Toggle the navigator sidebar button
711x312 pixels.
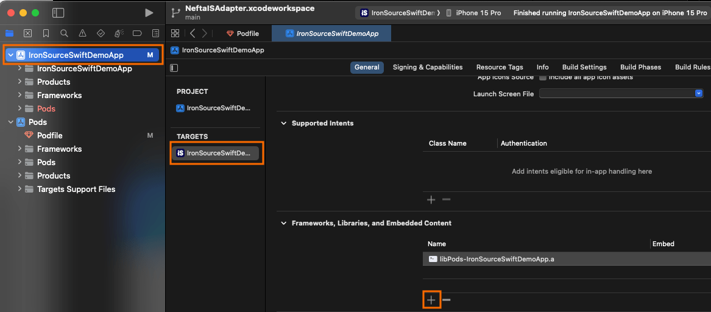pyautogui.click(x=58, y=13)
